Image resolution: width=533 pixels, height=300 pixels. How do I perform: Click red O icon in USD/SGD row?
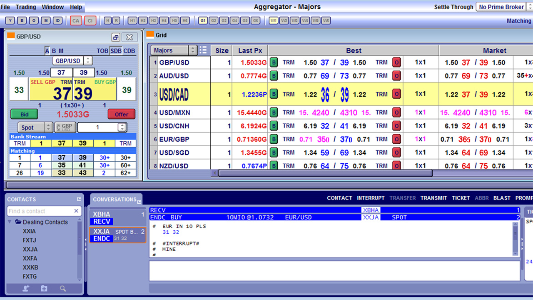click(397, 152)
